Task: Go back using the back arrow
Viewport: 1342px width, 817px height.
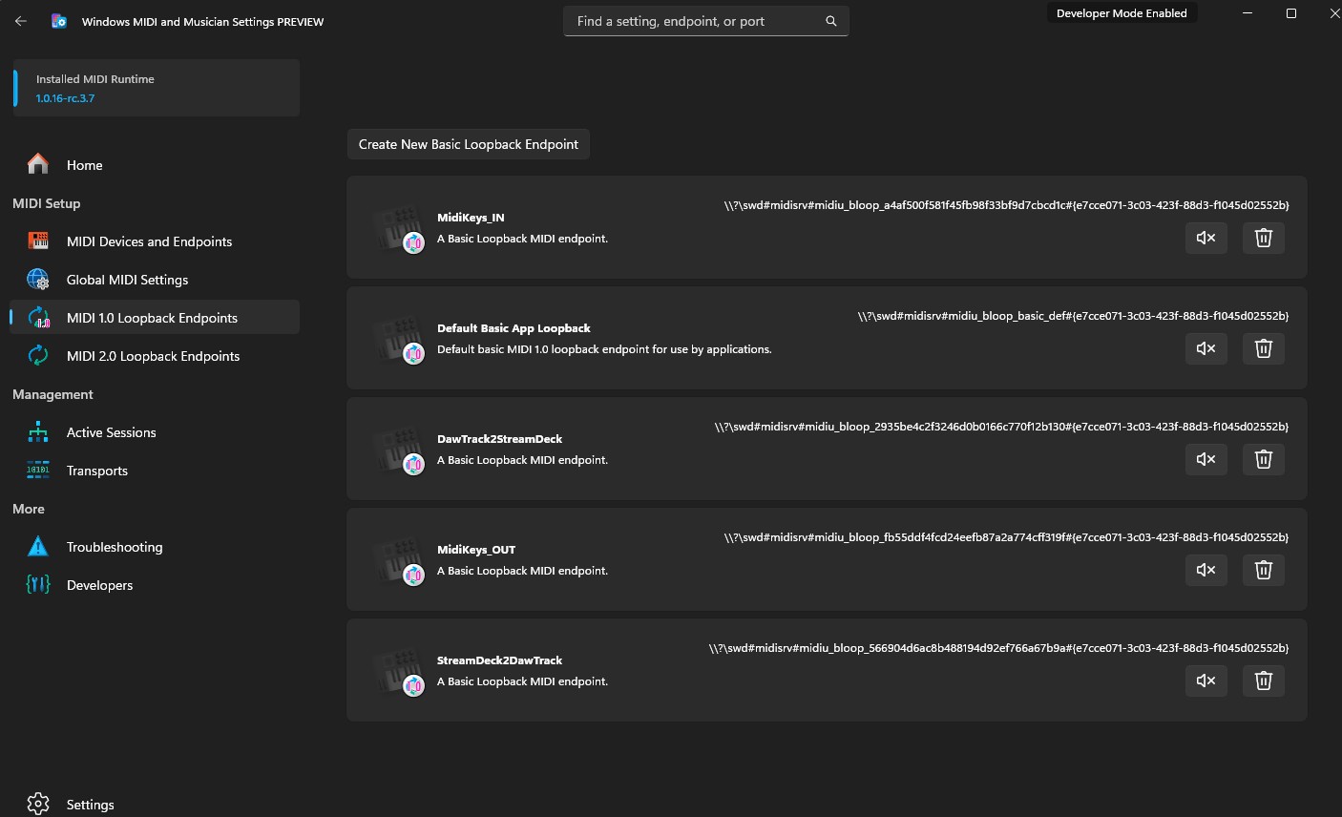Action: pyautogui.click(x=21, y=21)
